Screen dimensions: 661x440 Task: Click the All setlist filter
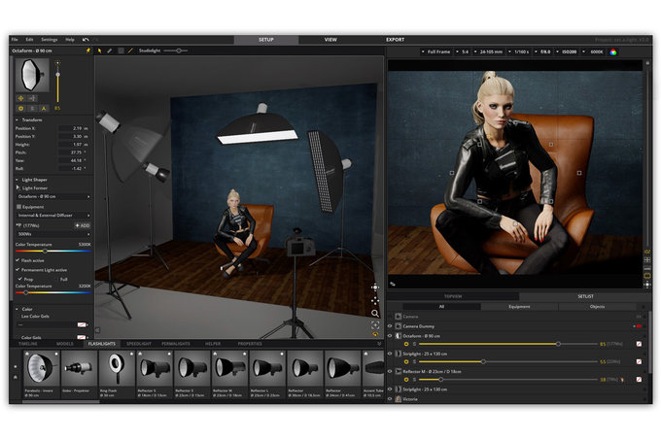click(x=441, y=307)
